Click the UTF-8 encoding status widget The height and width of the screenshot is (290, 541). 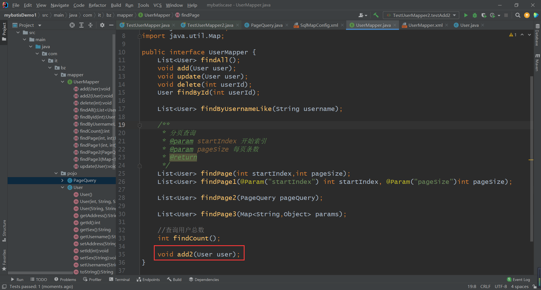coord(501,286)
